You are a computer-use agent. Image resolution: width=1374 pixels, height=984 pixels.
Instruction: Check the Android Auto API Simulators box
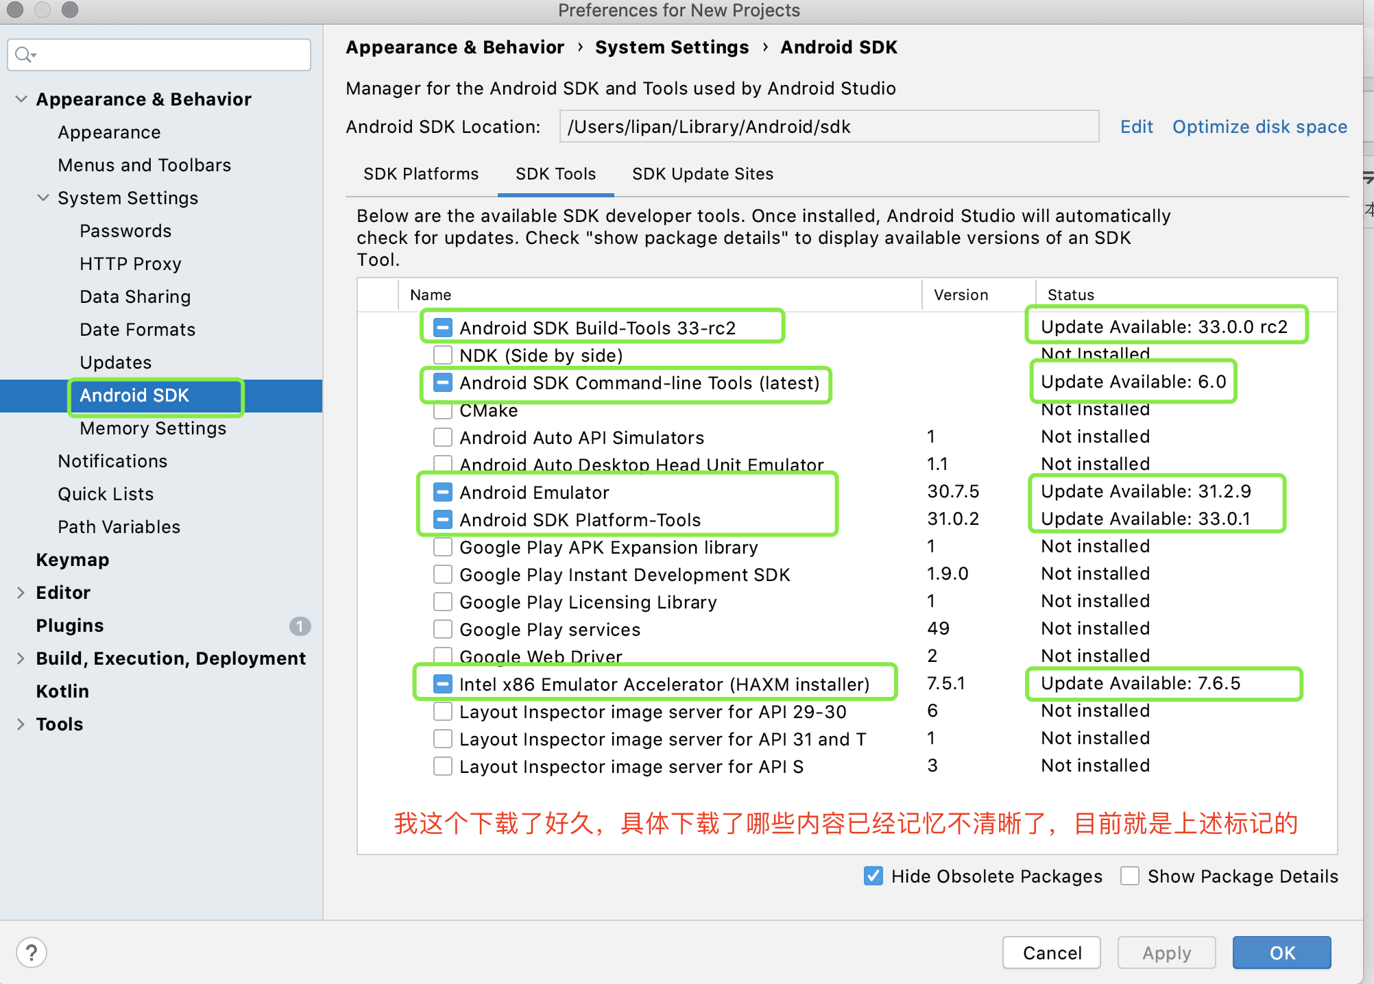tap(443, 437)
